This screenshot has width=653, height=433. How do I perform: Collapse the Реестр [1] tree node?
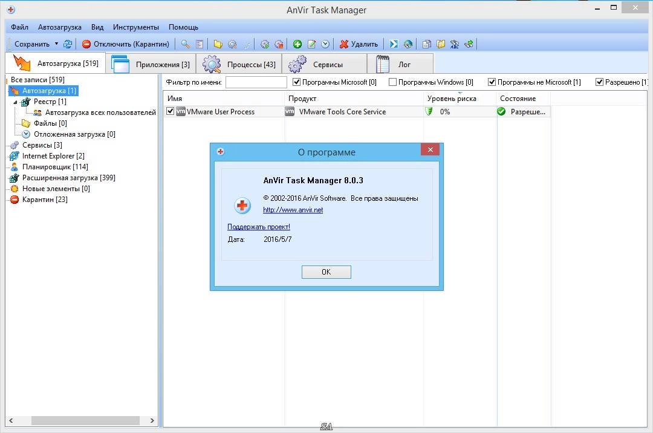coord(15,102)
